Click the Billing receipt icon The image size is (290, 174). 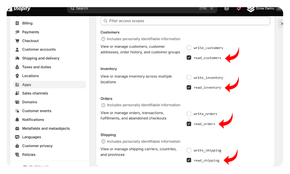(17, 23)
